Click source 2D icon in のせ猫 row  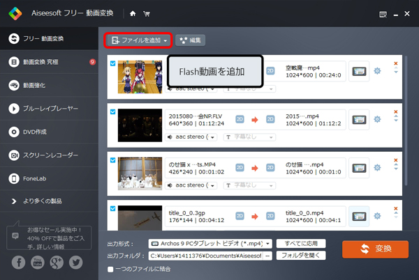click(x=240, y=168)
